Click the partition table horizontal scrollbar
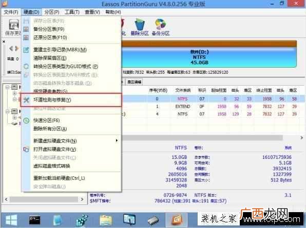This screenshot has height=228, width=306. (x=202, y=138)
